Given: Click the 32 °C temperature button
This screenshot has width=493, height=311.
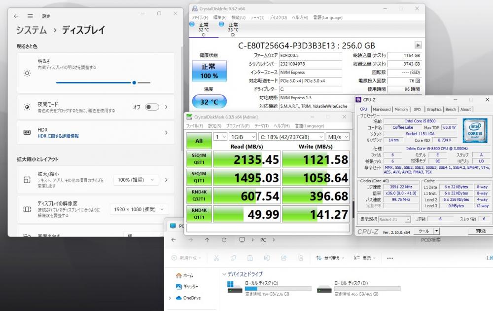Looking at the screenshot, I should pyautogui.click(x=209, y=102).
